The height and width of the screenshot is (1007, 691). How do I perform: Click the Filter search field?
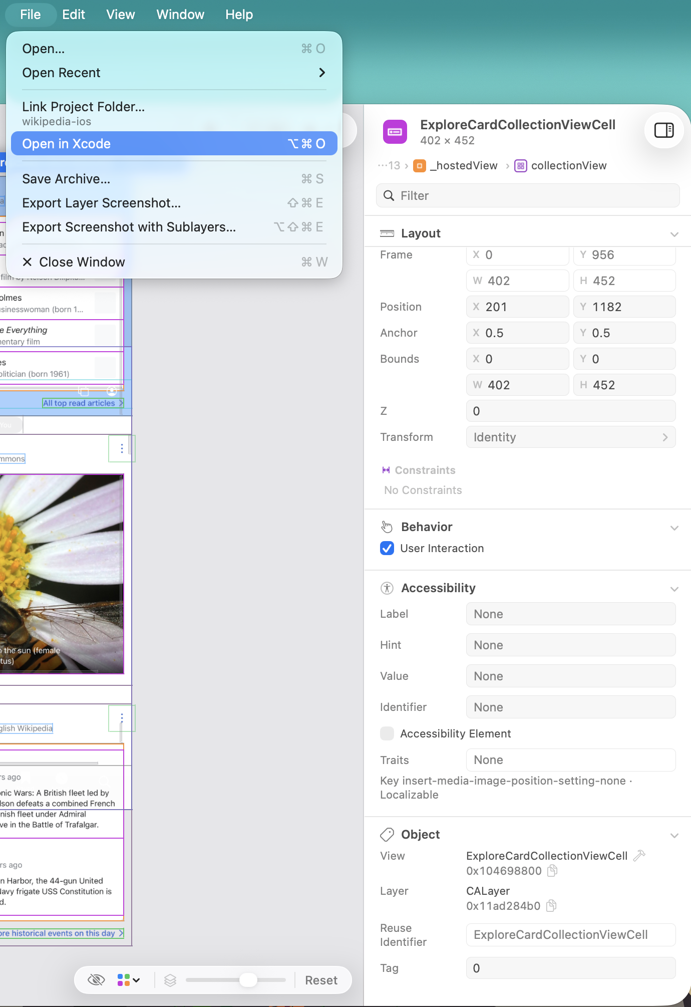[528, 195]
